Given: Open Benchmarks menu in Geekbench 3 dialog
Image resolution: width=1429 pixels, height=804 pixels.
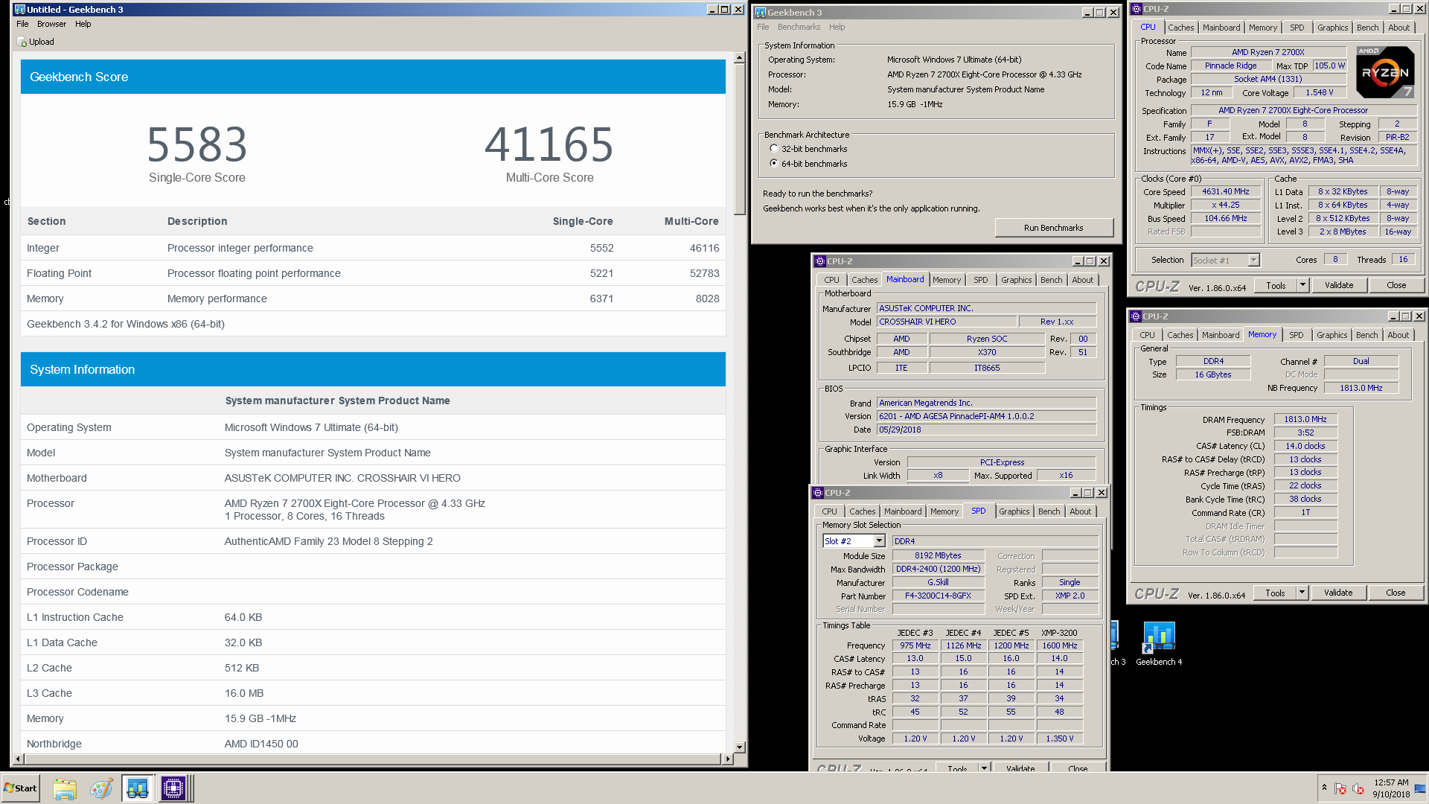Looking at the screenshot, I should click(x=799, y=27).
